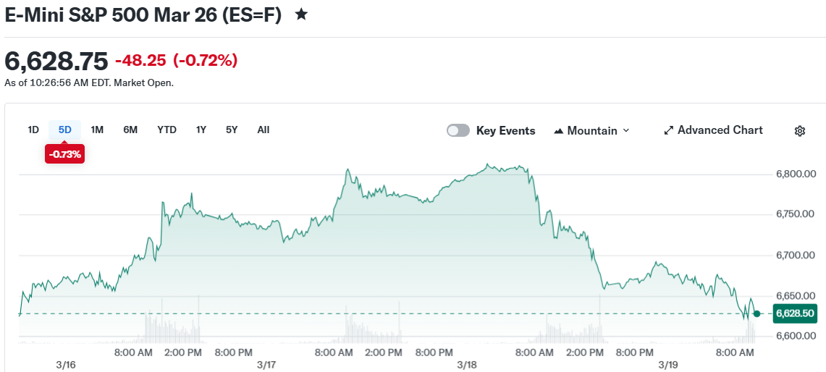Click the 6,700.00 axis label
Image resolution: width=826 pixels, height=372 pixels.
pyautogui.click(x=796, y=255)
